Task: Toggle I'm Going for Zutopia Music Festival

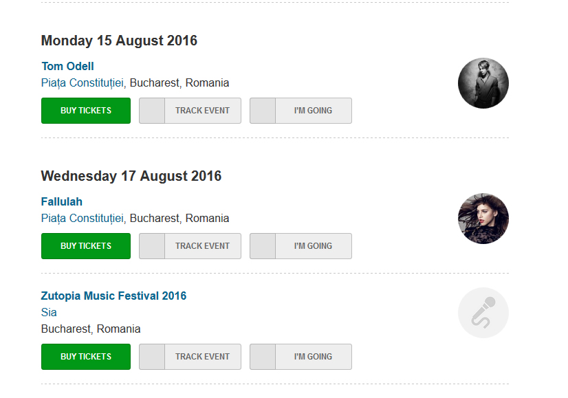Action: point(301,357)
